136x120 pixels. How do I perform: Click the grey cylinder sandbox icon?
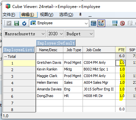(x=130, y=23)
